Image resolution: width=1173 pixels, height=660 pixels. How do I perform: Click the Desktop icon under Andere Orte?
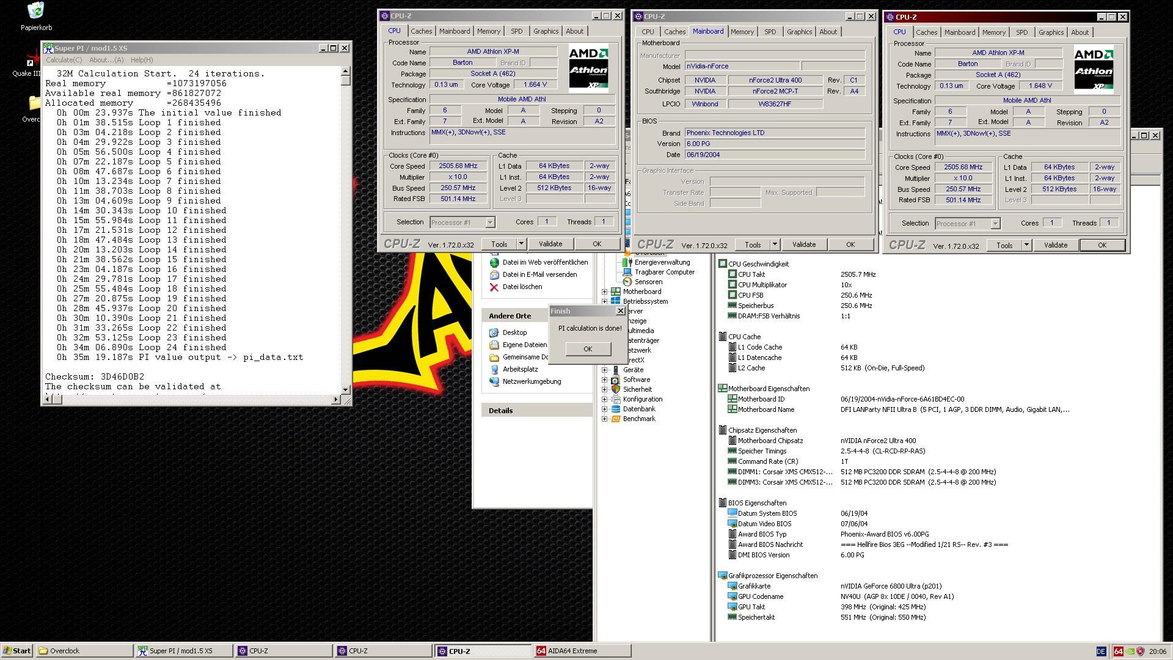[x=494, y=332]
